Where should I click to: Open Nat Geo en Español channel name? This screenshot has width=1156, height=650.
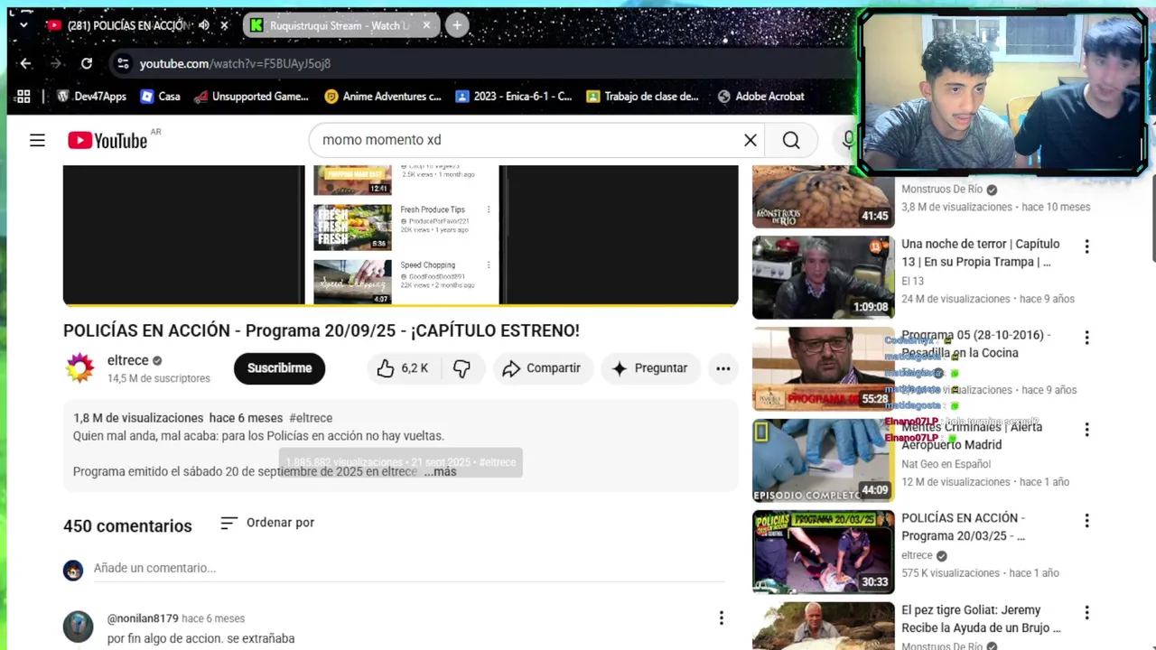[946, 464]
